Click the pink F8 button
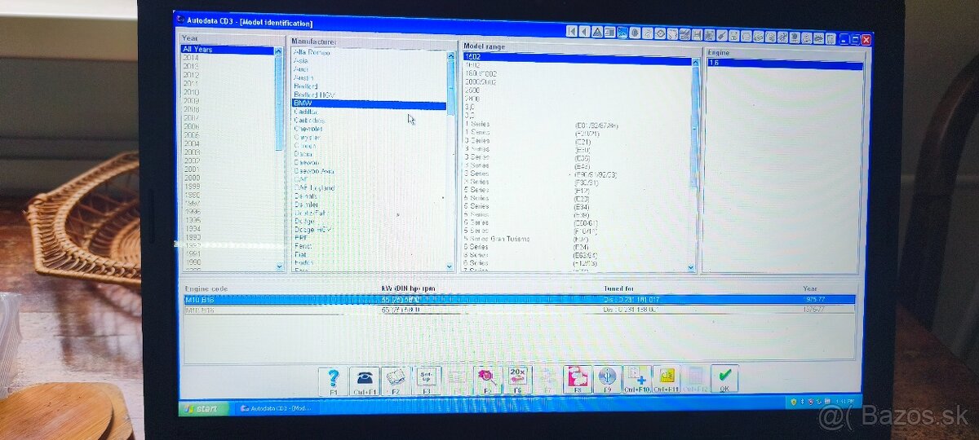The height and width of the screenshot is (440, 979). point(577,381)
